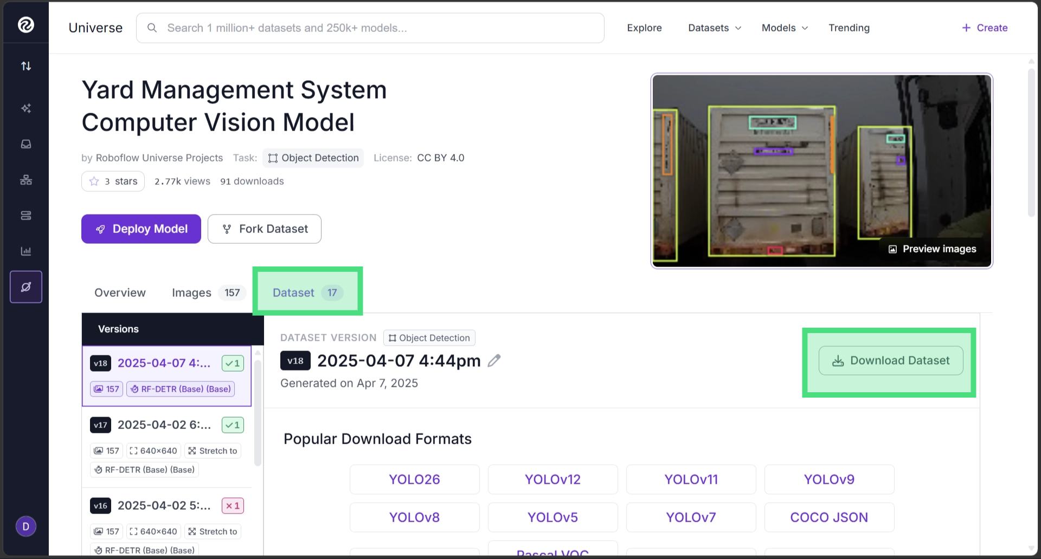The width and height of the screenshot is (1041, 559).
Task: Open the sparkles sidebar icon
Action: tap(26, 108)
